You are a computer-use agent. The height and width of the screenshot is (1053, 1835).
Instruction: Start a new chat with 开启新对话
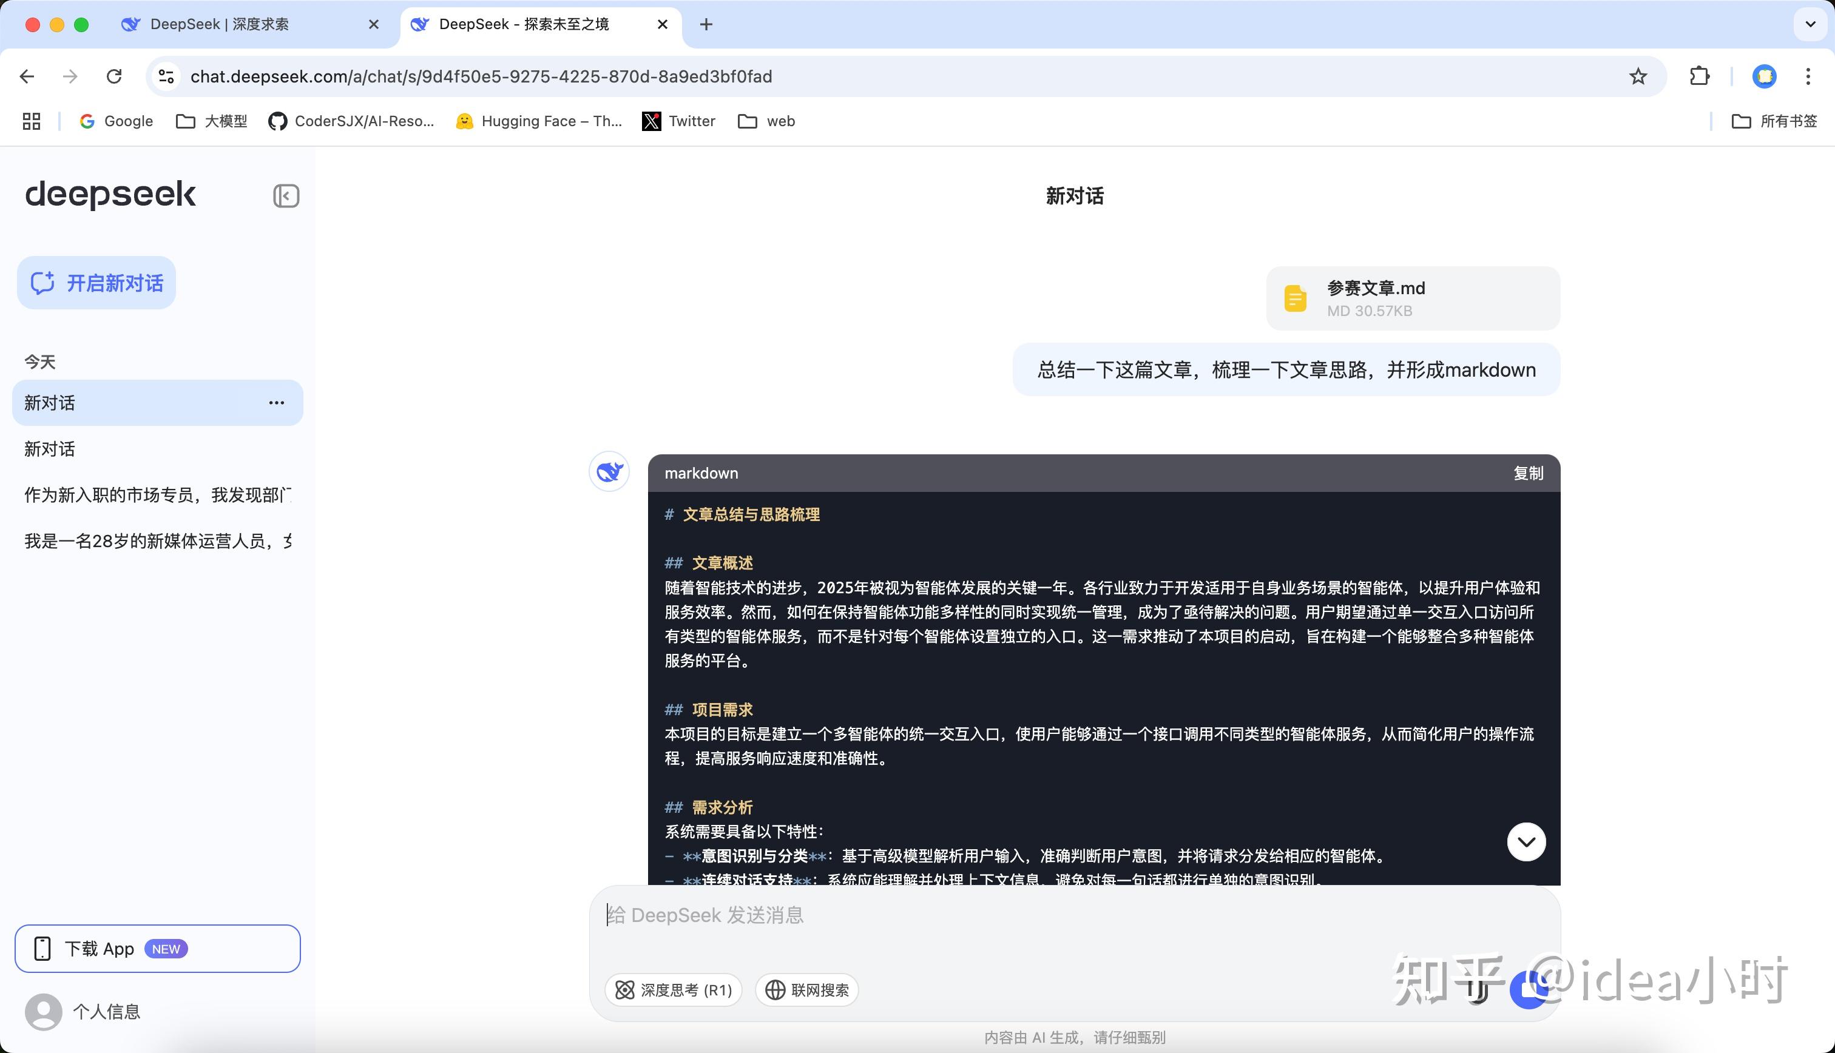[x=97, y=283]
